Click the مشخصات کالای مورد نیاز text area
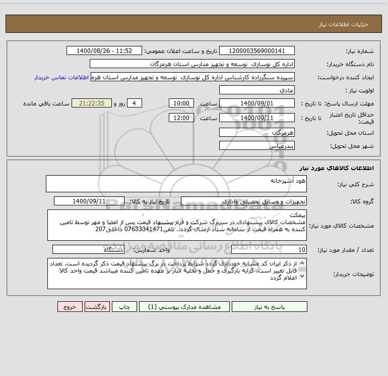Viewport: 388px width, 376px height. [177, 225]
